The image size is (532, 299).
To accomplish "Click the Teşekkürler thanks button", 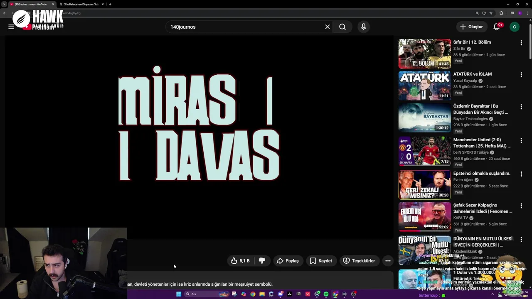I will (x=359, y=261).
